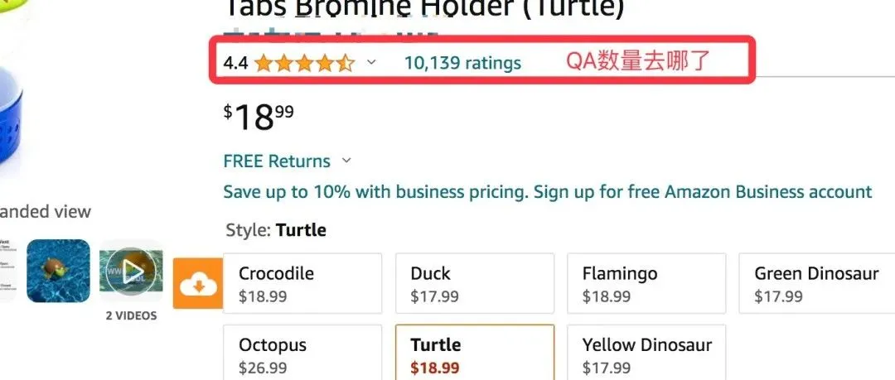Select the Crocodile style option
Viewport: 895px width, 380px height.
[302, 284]
